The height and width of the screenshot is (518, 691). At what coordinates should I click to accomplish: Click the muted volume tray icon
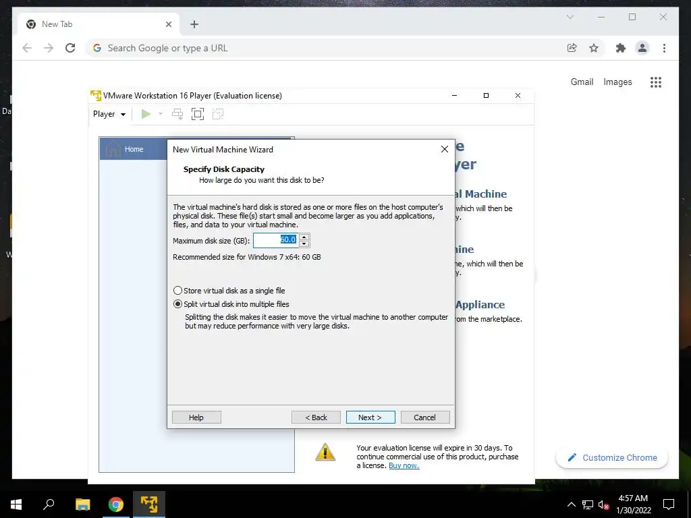pos(604,505)
